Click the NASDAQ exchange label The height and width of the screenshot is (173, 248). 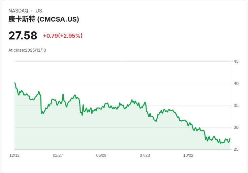[18, 11]
